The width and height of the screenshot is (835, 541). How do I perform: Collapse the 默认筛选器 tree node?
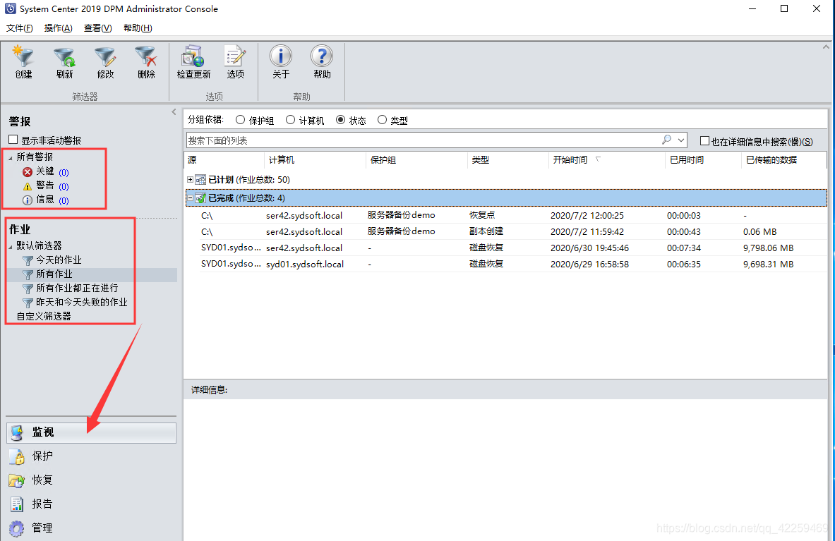pos(10,246)
